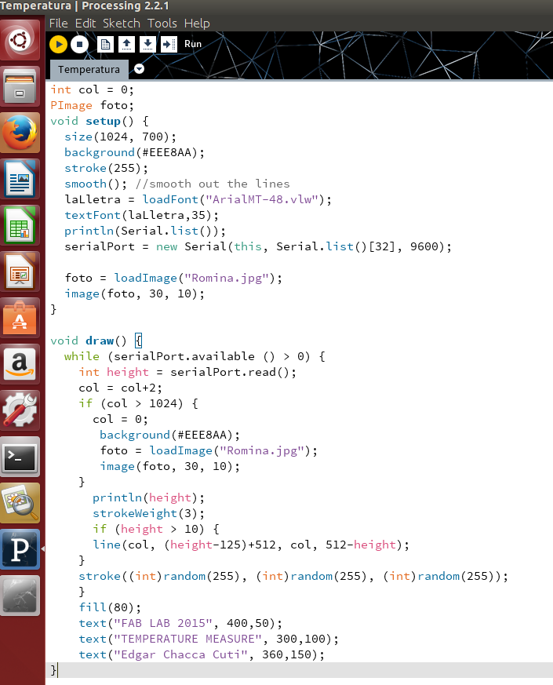
Task: Stop the running sketch
Action: coord(79,44)
